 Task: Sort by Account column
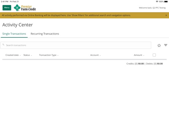(96, 55)
